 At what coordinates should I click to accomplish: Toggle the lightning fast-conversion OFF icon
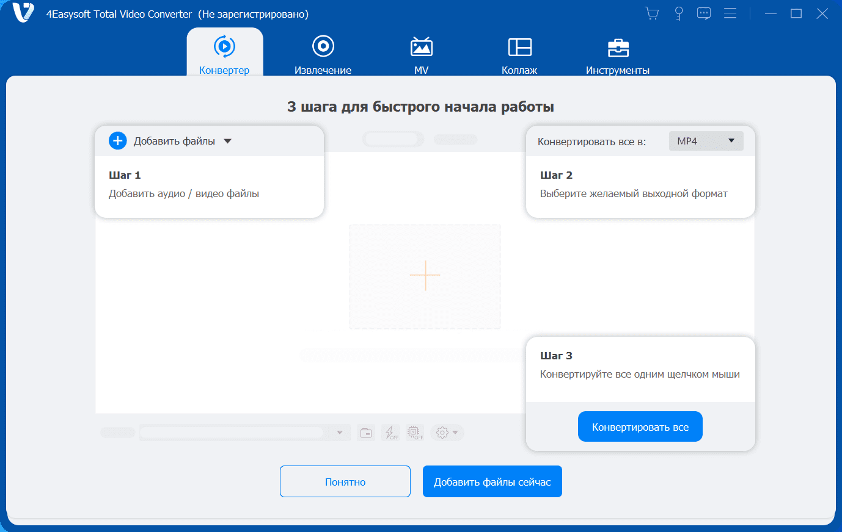tap(390, 433)
